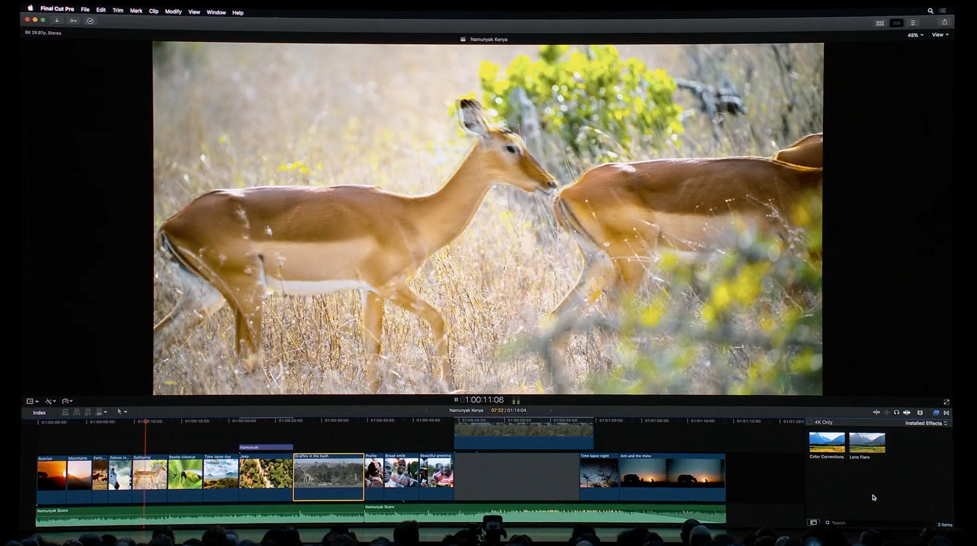Viewport: 977px width, 546px height.
Task: Open the keyword editor key icon
Action: pyautogui.click(x=73, y=21)
